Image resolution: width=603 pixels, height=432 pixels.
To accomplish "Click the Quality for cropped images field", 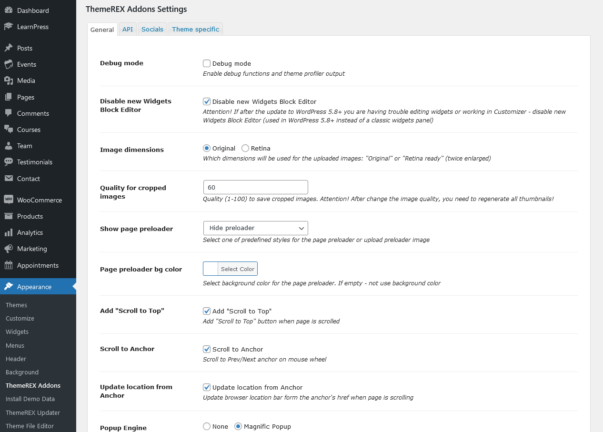I will pyautogui.click(x=255, y=187).
